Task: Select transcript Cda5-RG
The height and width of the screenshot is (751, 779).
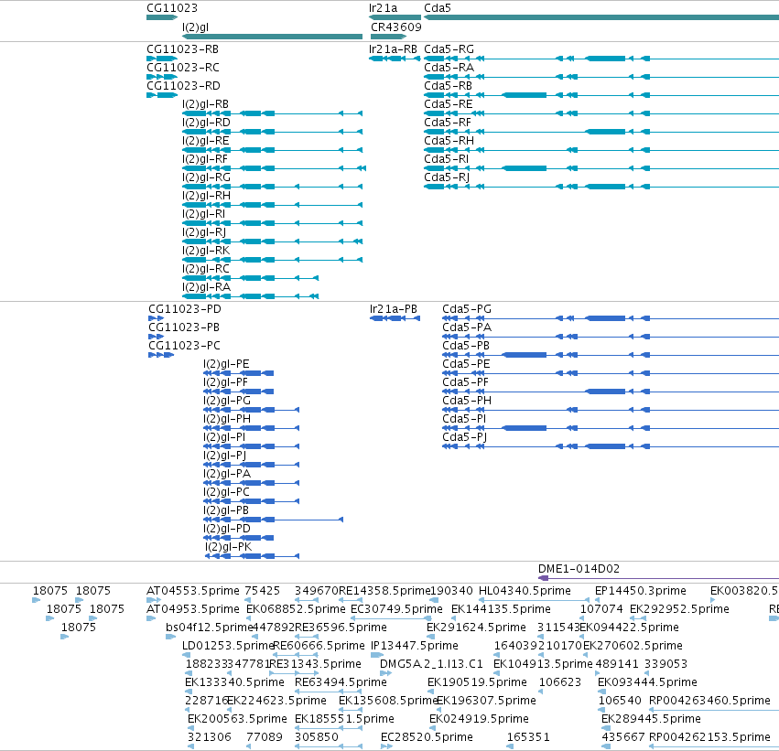Action: point(601,59)
